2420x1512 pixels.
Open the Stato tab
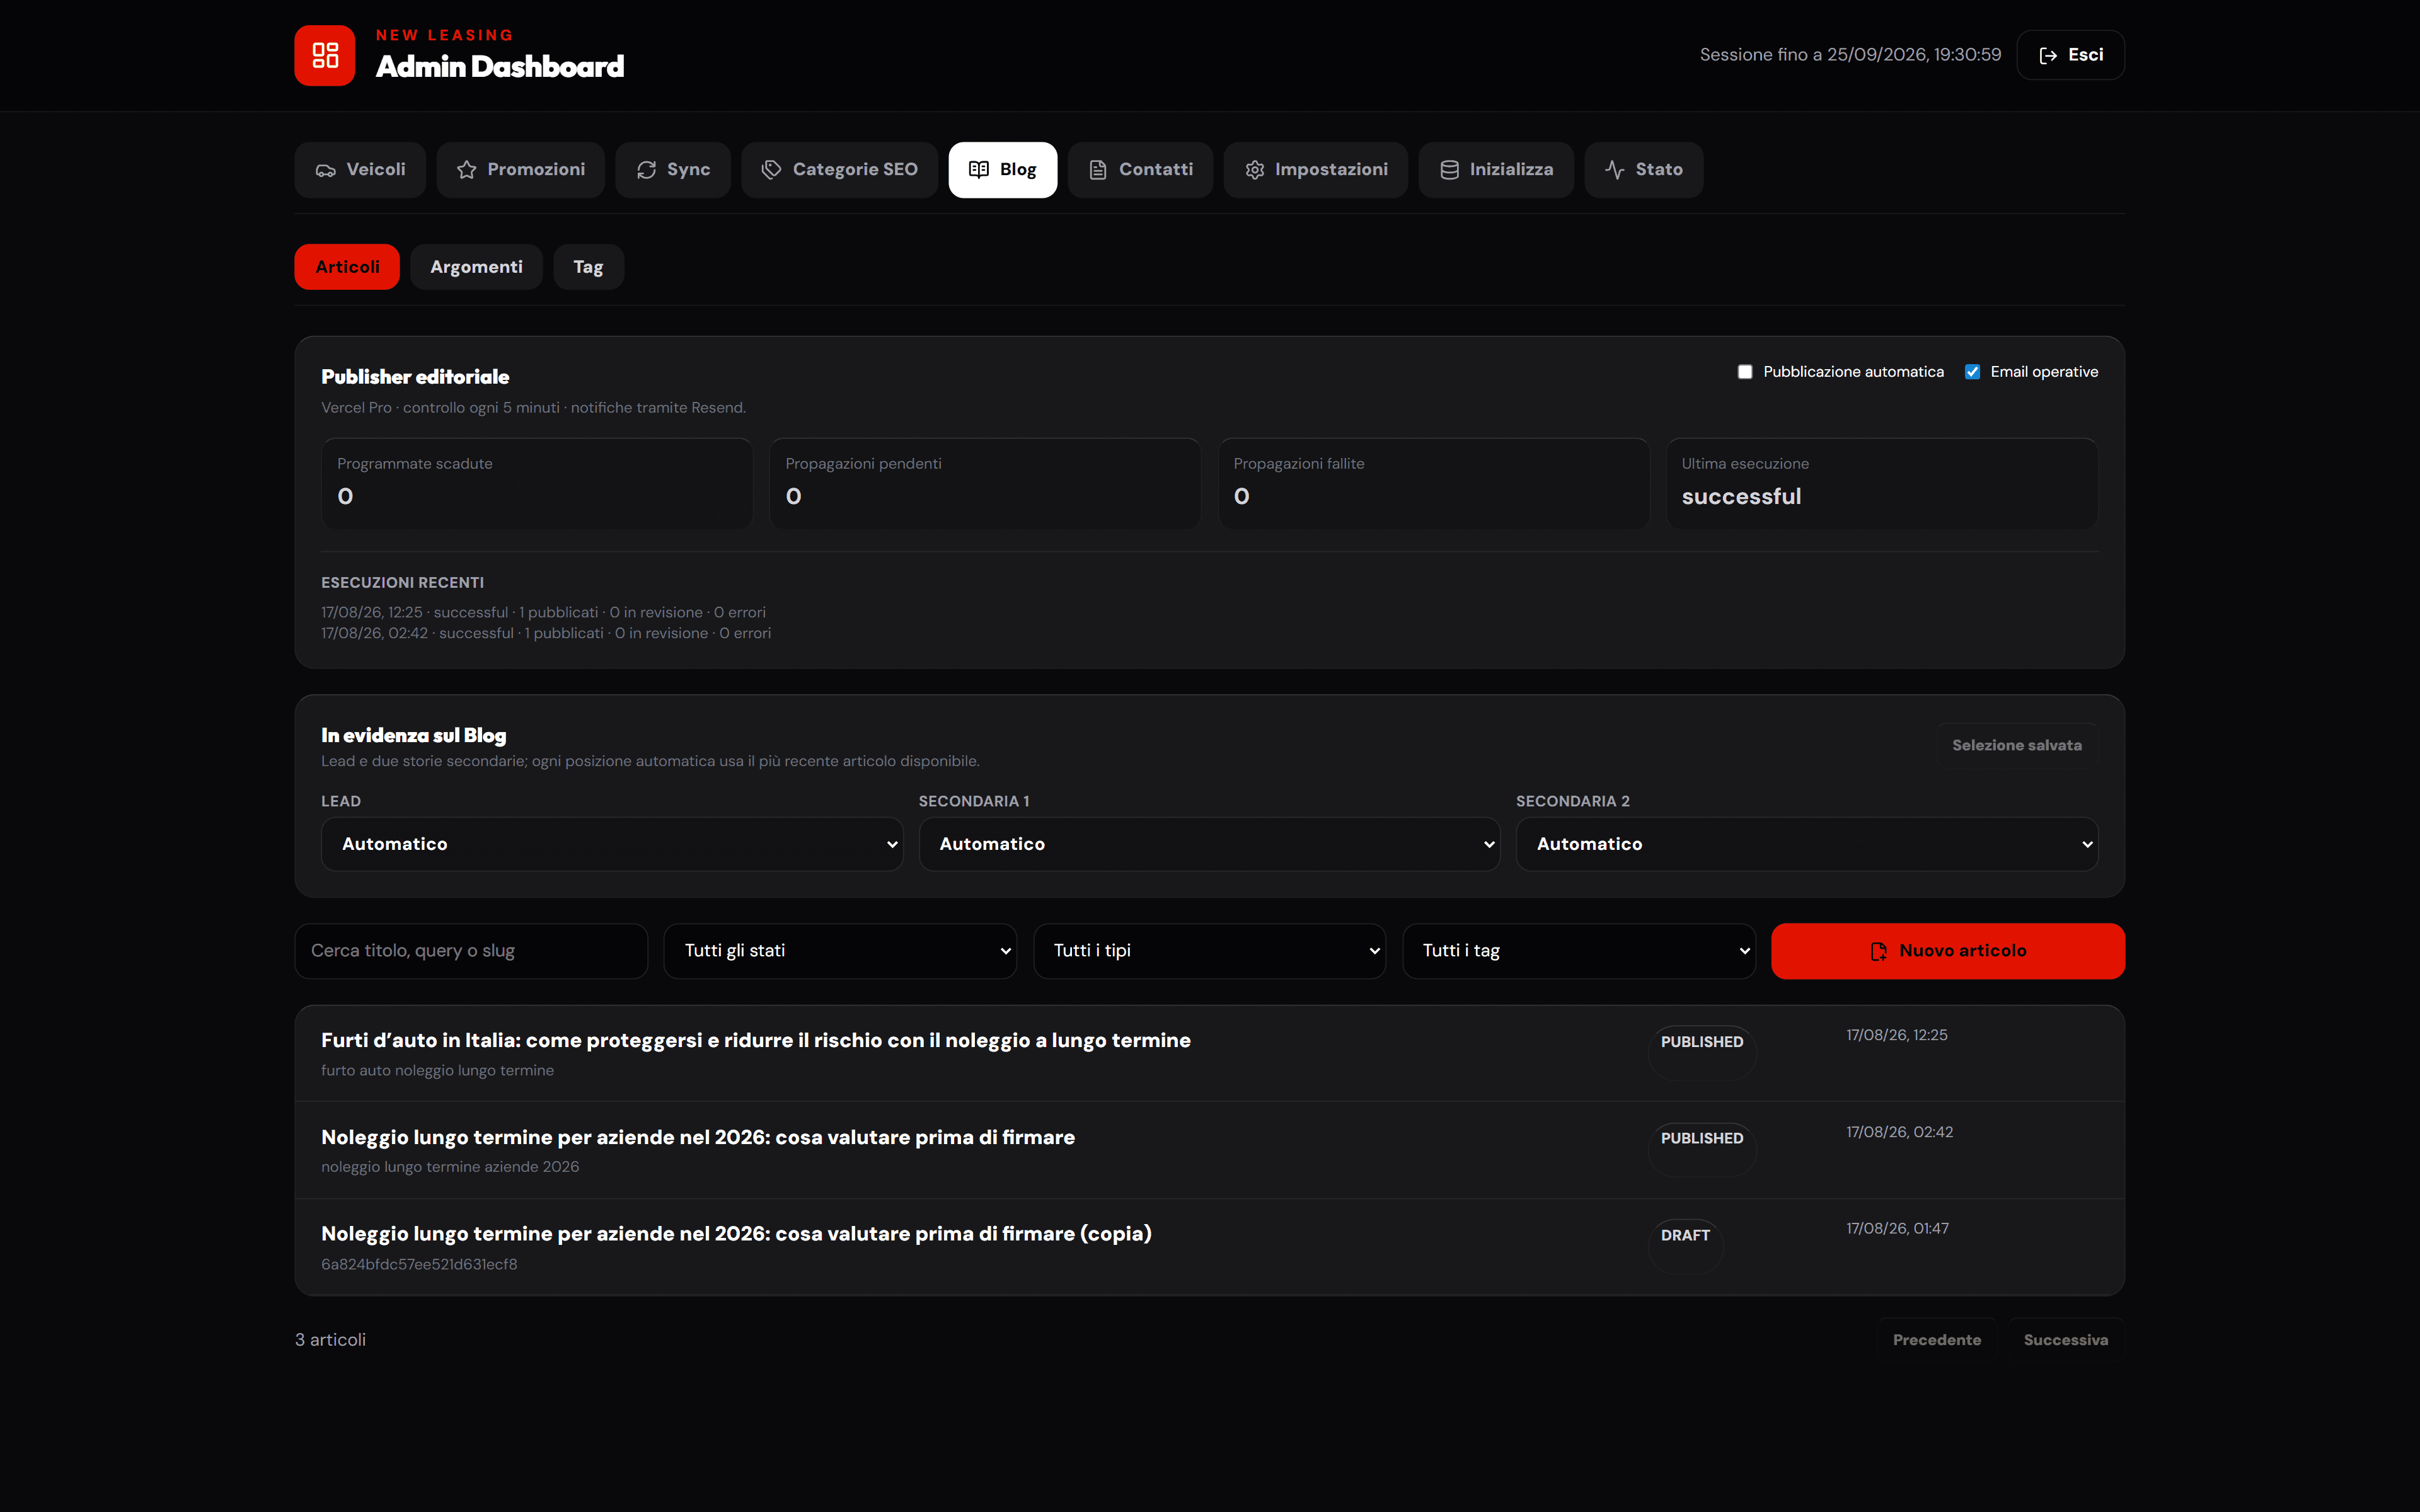point(1643,170)
